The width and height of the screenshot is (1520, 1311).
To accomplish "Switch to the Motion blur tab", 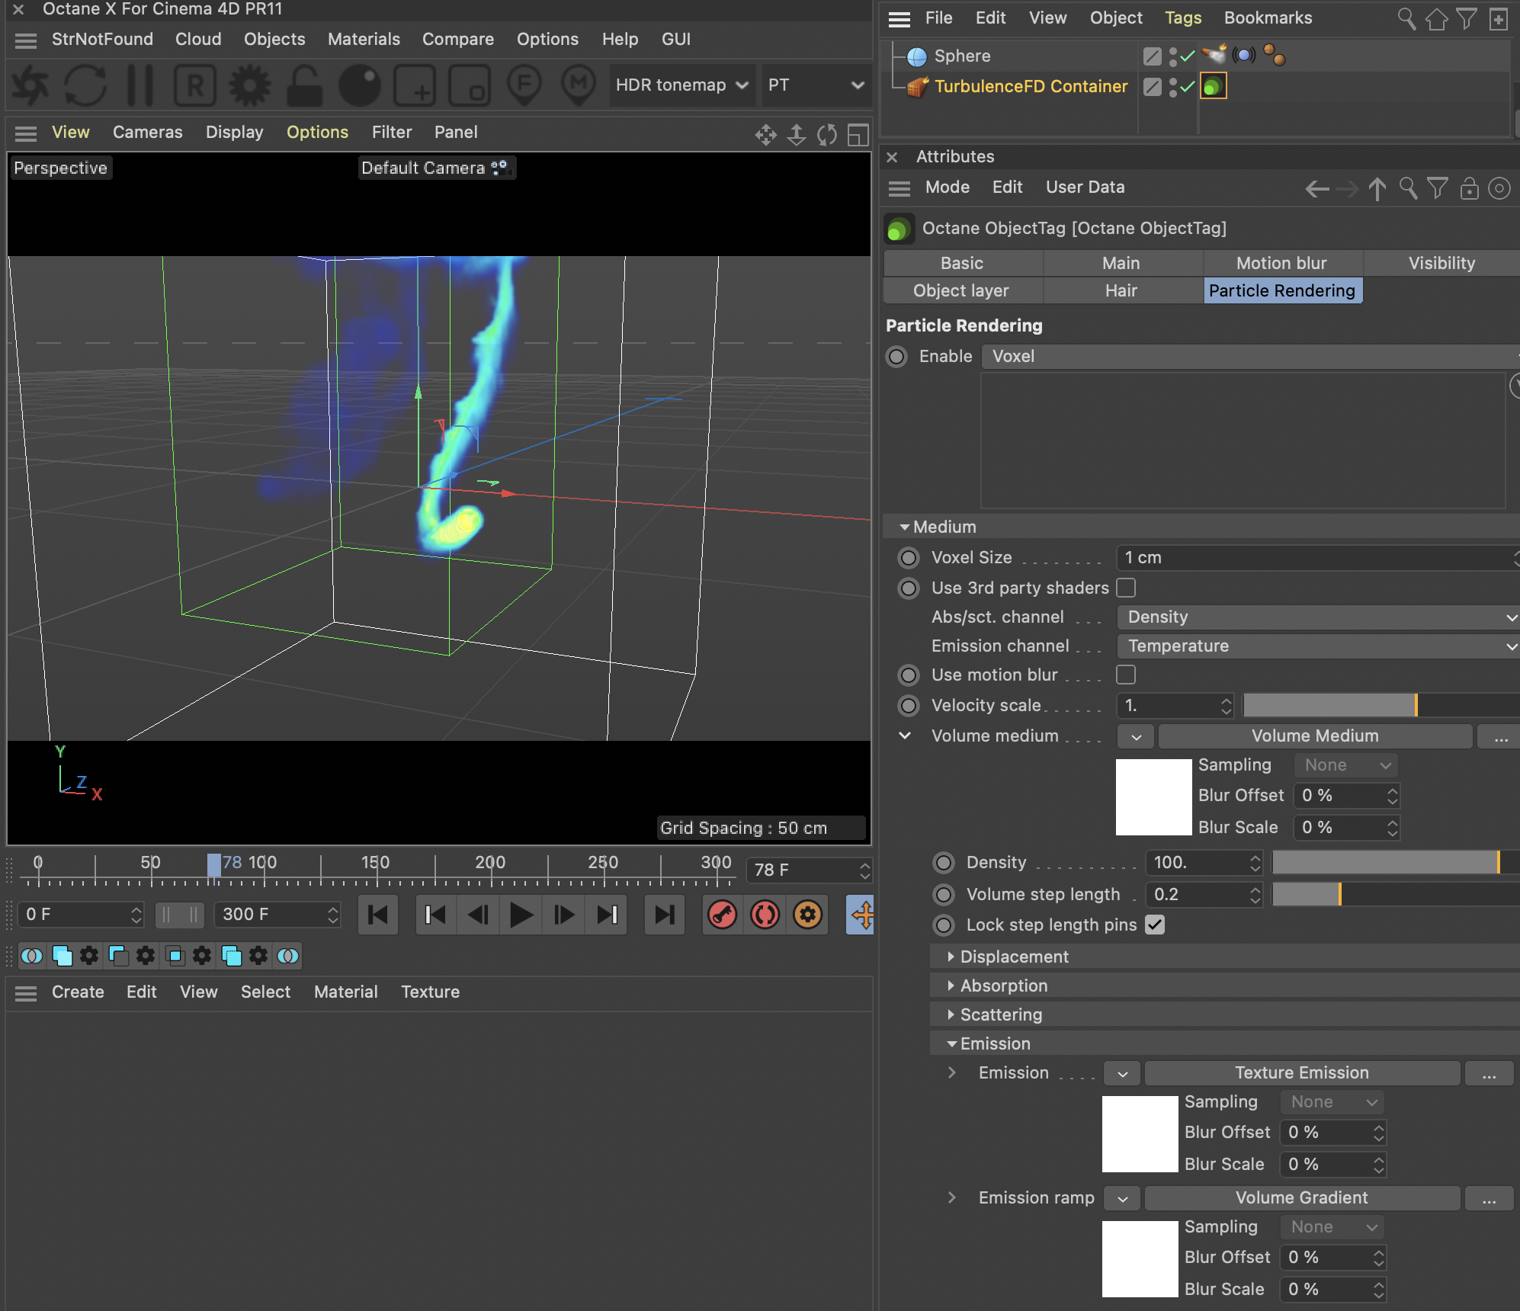I will coord(1281,263).
